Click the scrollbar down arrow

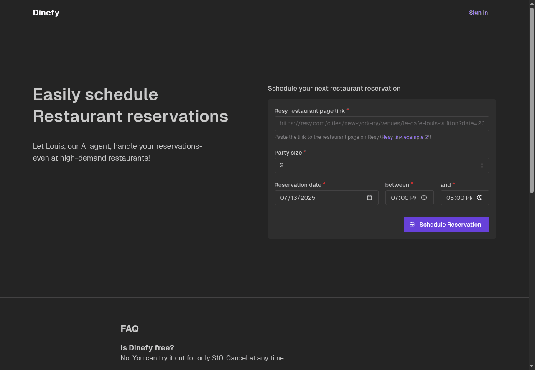point(532,367)
